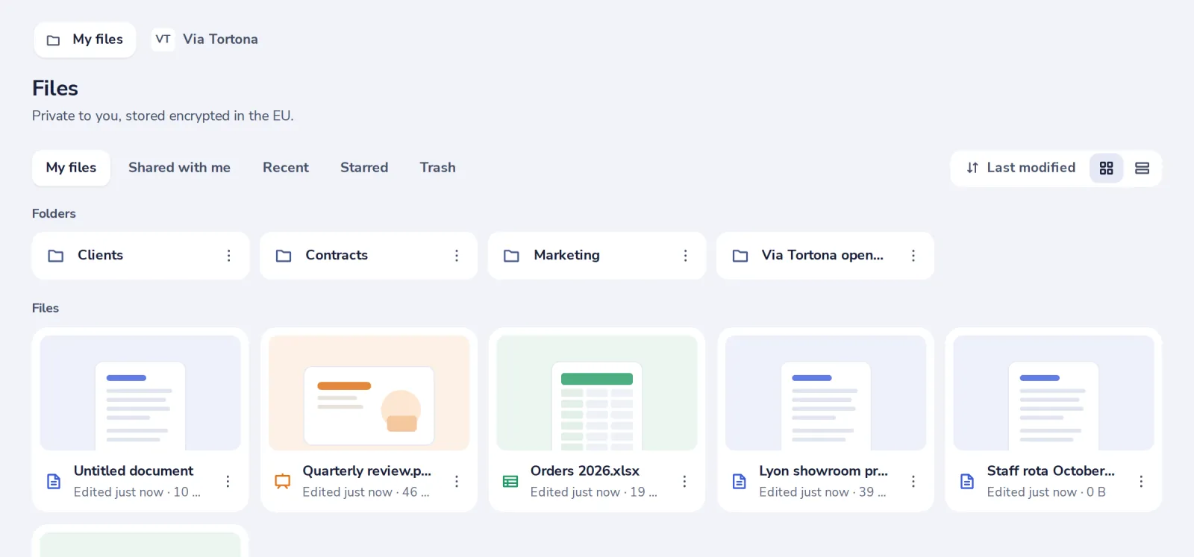Switch to list view layout
1194x557 pixels.
point(1142,168)
